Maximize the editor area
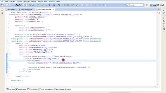Screen dimensions: 166x93 pos(158,9)
